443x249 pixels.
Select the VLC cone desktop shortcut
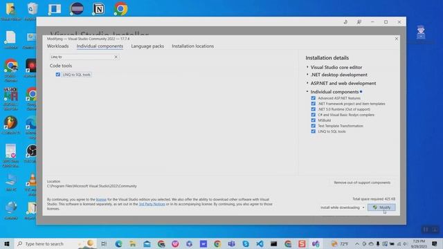31,185
